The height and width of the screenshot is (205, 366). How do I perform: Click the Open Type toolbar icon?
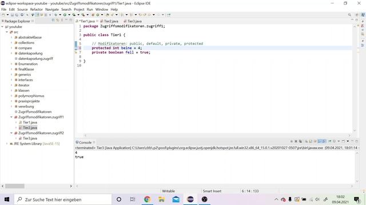tap(107, 15)
